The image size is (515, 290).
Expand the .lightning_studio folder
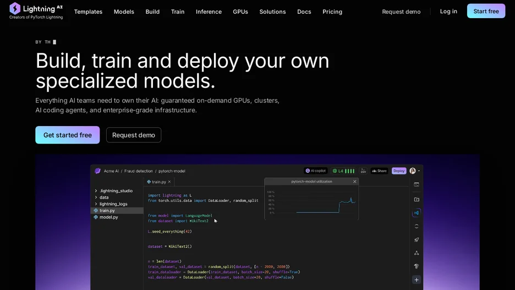(96, 191)
